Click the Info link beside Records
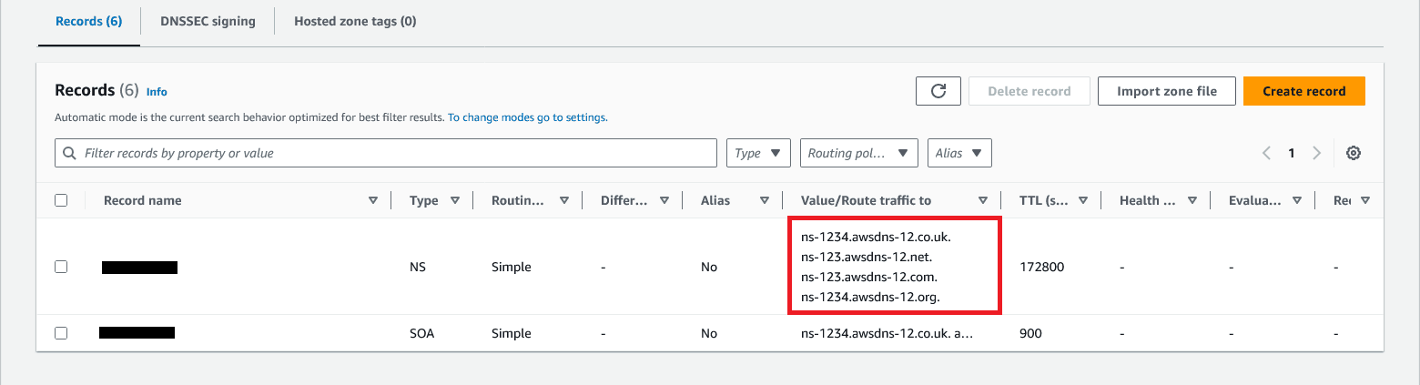1420x385 pixels. pyautogui.click(x=157, y=92)
